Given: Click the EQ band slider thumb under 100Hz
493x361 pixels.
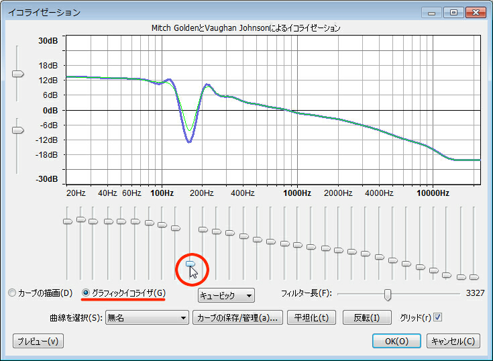Looking at the screenshot, I should (x=162, y=225).
